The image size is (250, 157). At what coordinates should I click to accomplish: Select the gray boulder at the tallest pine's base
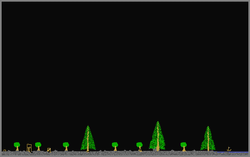coord(155,150)
